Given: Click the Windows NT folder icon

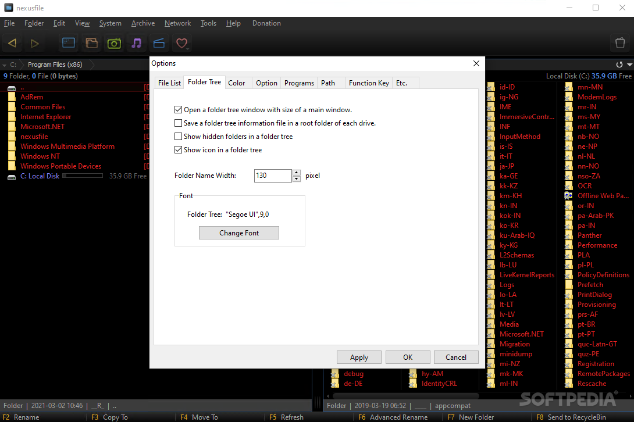Looking at the screenshot, I should [12, 156].
